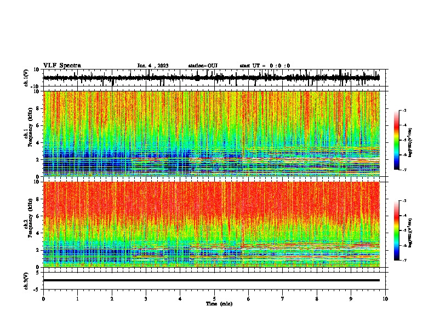This screenshot has height=335, width=434.
Task: Click time axis tick label "7"
Action: tap(283, 299)
